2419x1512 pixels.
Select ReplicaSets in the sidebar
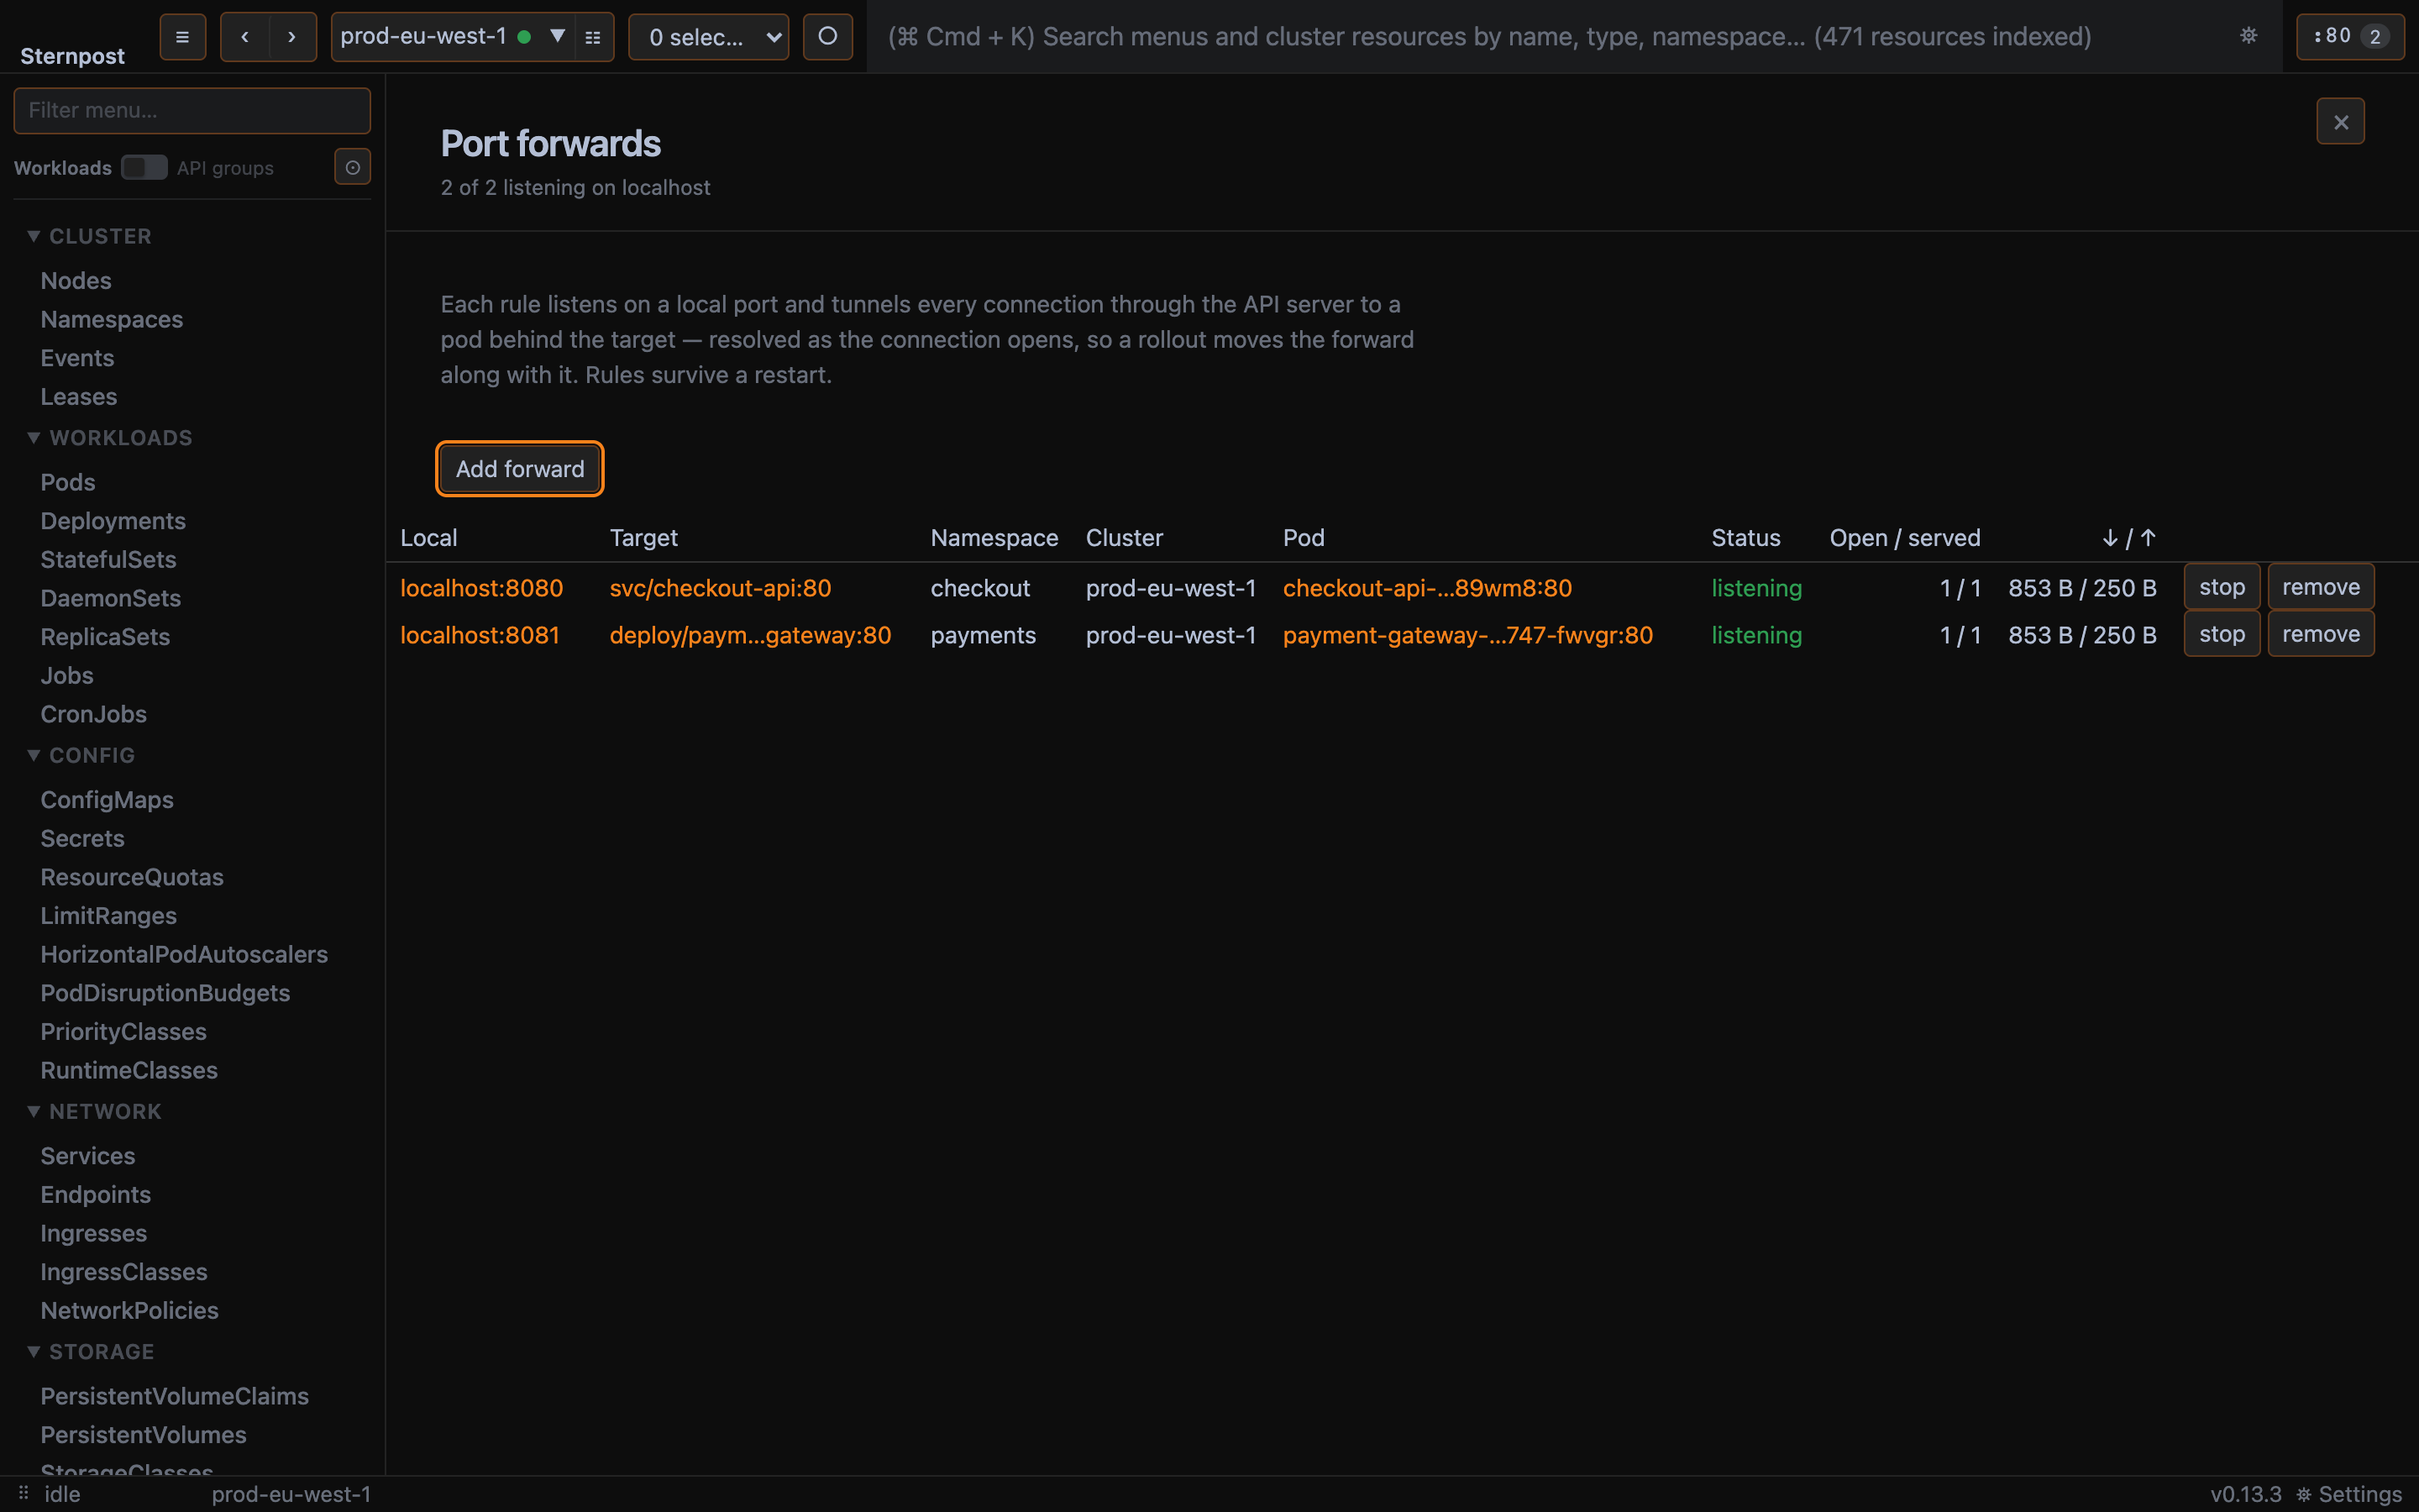click(x=105, y=637)
